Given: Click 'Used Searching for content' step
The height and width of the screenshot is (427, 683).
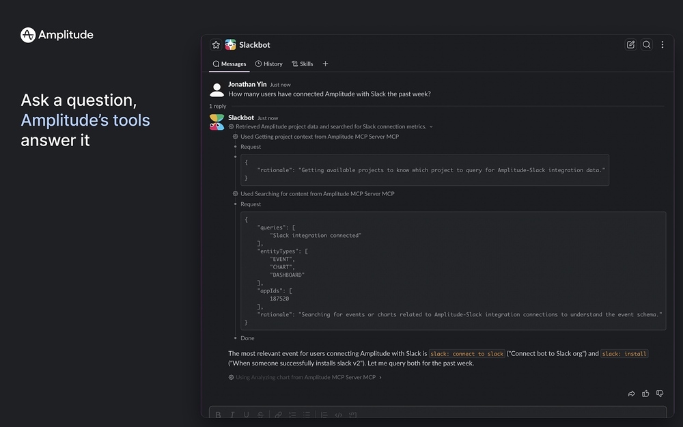Looking at the screenshot, I should (317, 194).
